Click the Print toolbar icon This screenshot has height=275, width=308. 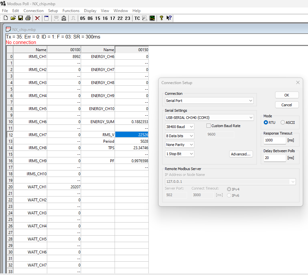click(x=28, y=18)
